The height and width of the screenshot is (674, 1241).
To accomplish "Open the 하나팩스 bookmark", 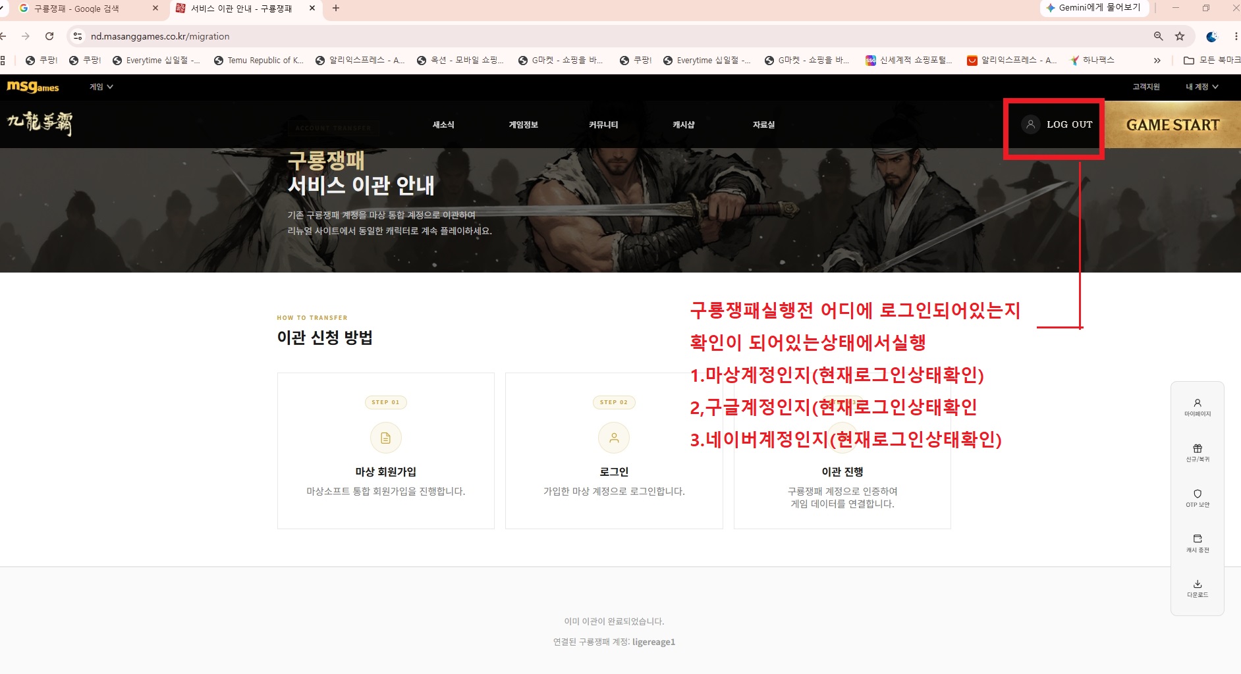I will (x=1092, y=61).
